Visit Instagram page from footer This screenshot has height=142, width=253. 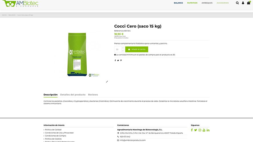pos(200,130)
